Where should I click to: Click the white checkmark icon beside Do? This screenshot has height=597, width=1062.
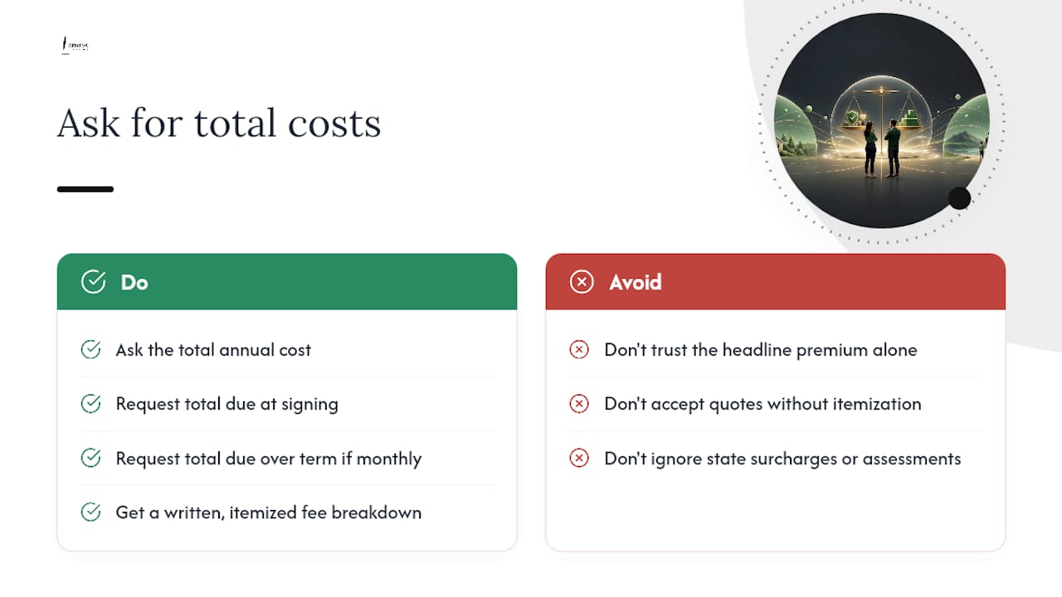93,282
